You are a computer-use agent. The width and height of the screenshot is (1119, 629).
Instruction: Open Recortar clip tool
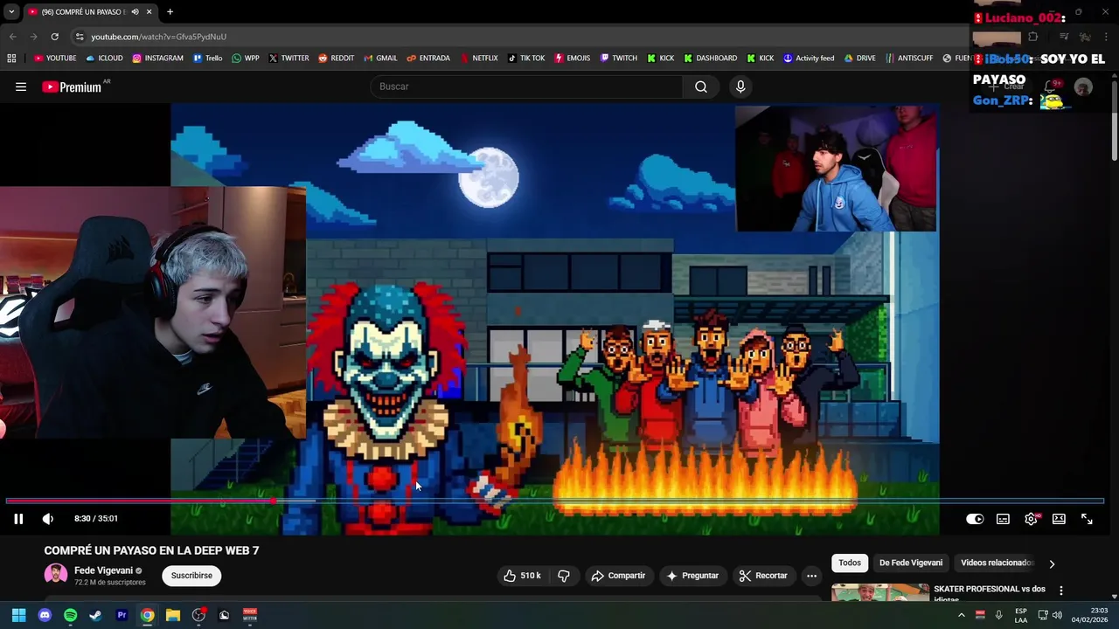pos(763,576)
